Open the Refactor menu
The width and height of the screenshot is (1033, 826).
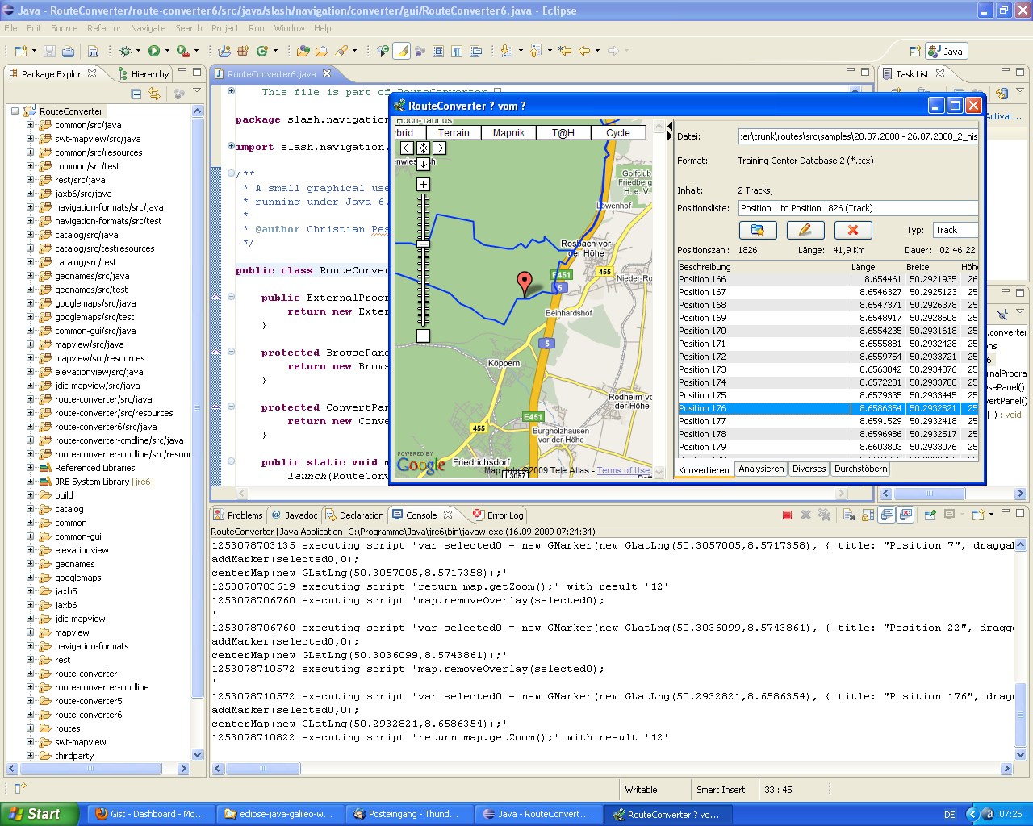pos(103,28)
